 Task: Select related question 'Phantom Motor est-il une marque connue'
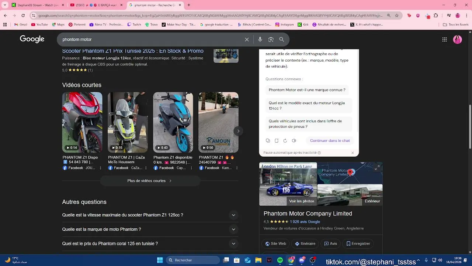[x=307, y=90]
